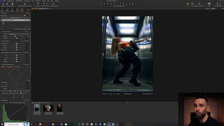Collapse the High Dynamic Range tool panel
This screenshot has height=126, width=224.
click(x=1, y=52)
